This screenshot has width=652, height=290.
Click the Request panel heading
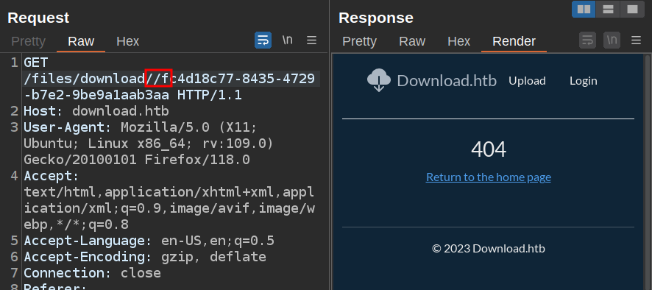pos(38,18)
